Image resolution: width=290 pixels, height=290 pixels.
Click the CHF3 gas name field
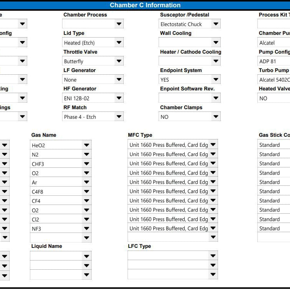tap(61, 164)
